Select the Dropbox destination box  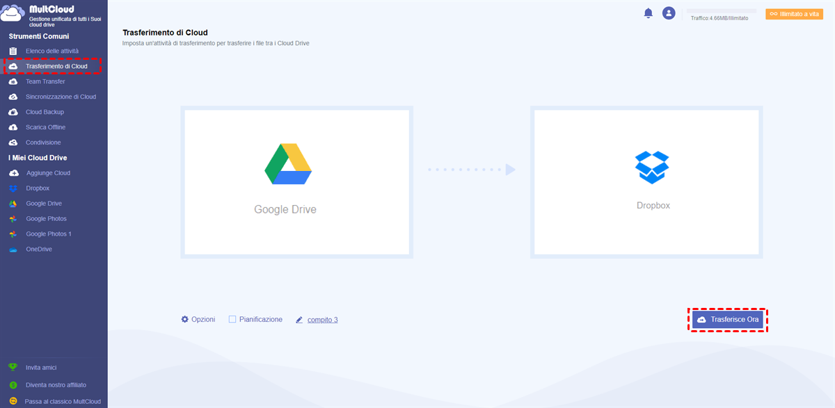pos(646,182)
